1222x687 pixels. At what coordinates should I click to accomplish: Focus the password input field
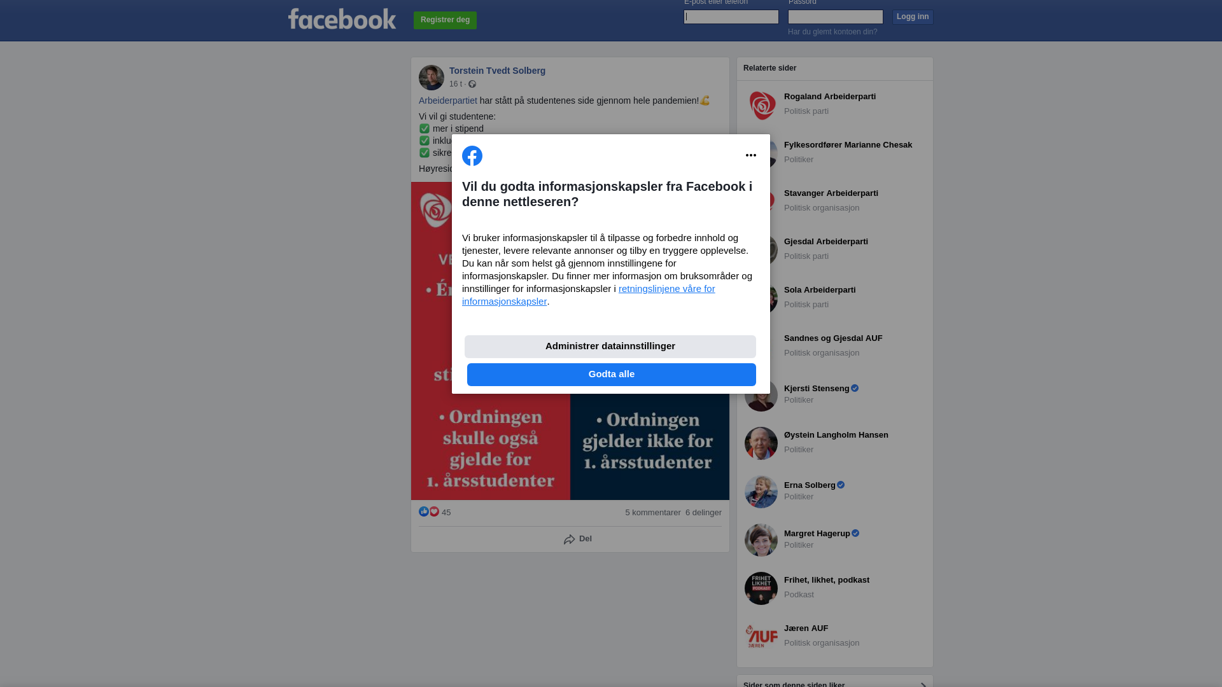[x=836, y=17]
